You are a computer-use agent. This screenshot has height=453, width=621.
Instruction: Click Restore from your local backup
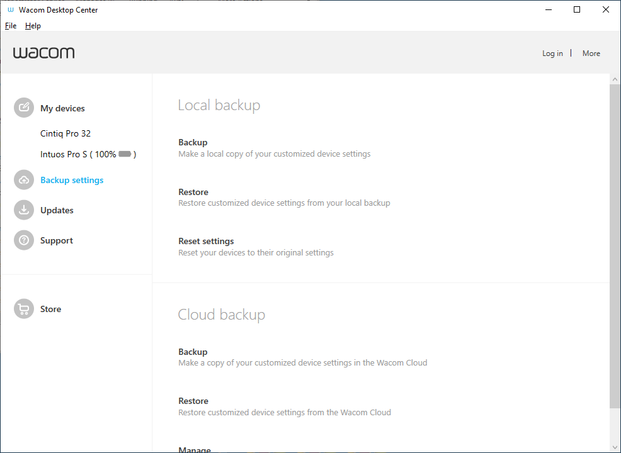click(x=284, y=198)
